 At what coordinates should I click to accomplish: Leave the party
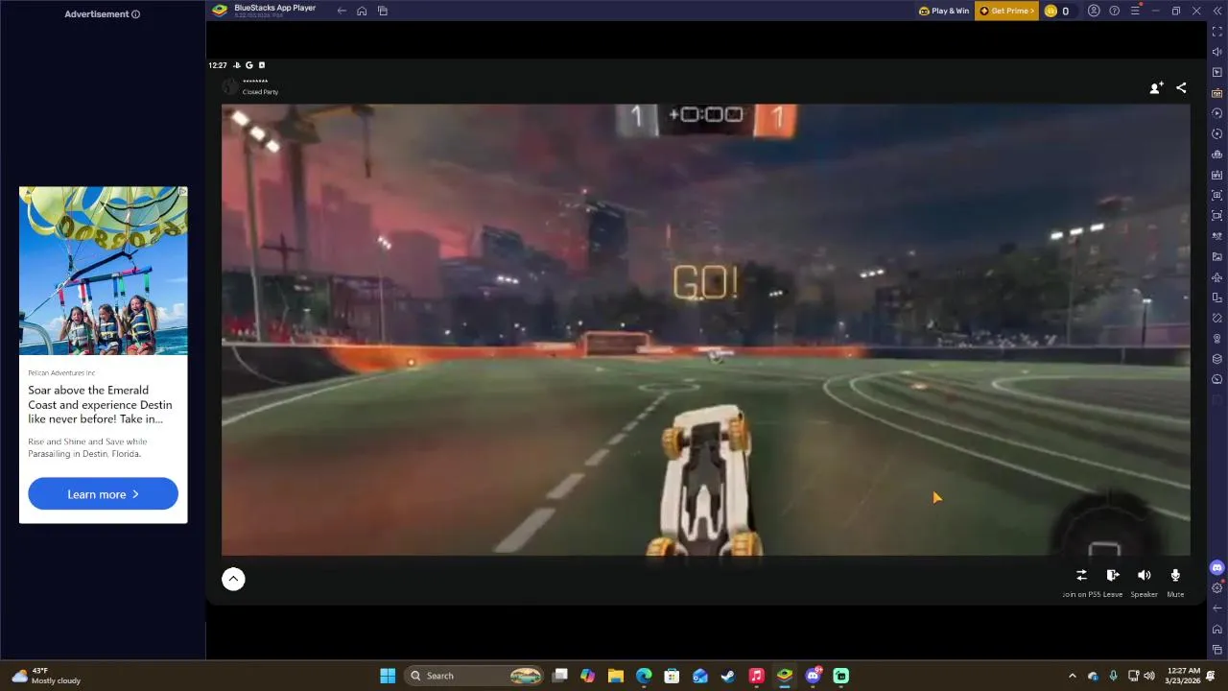coord(1113,582)
